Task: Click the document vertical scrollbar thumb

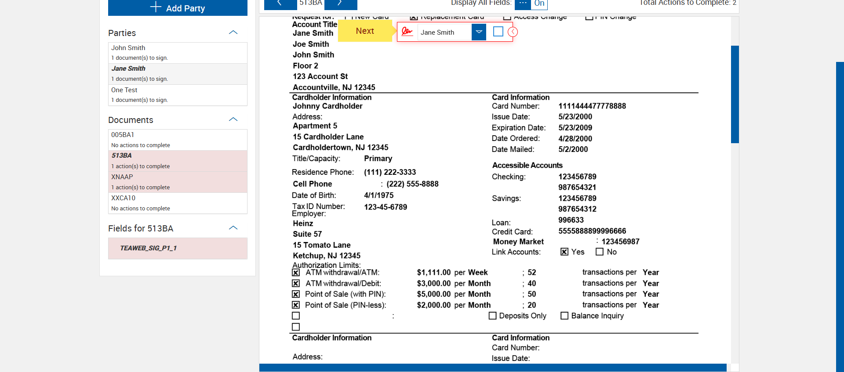Action: coord(735,94)
